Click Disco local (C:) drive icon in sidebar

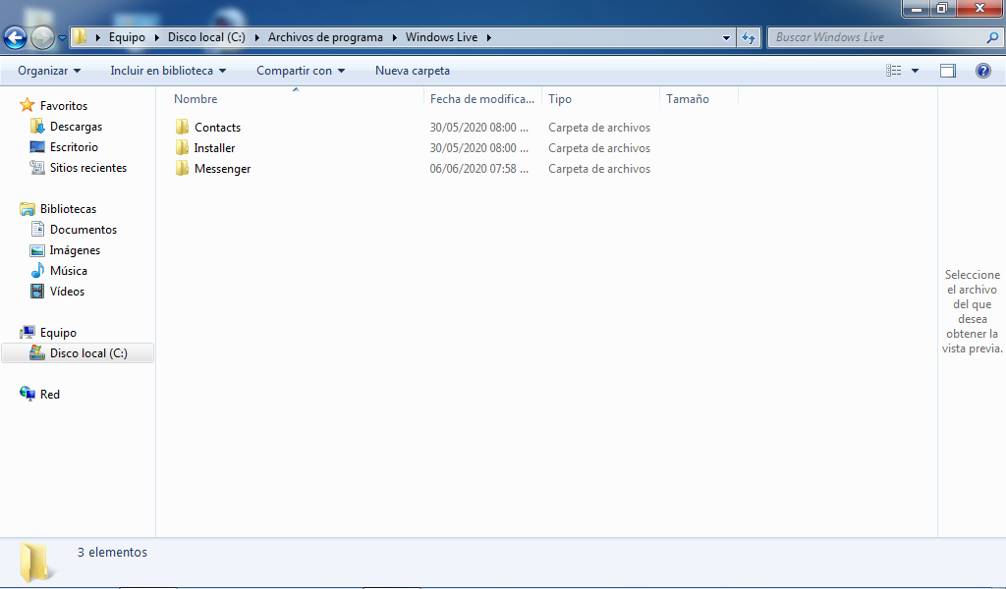click(37, 352)
